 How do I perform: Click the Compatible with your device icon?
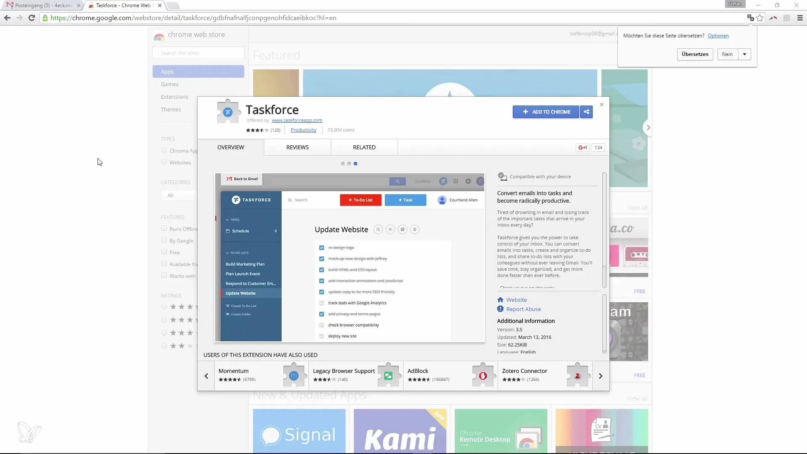[502, 177]
